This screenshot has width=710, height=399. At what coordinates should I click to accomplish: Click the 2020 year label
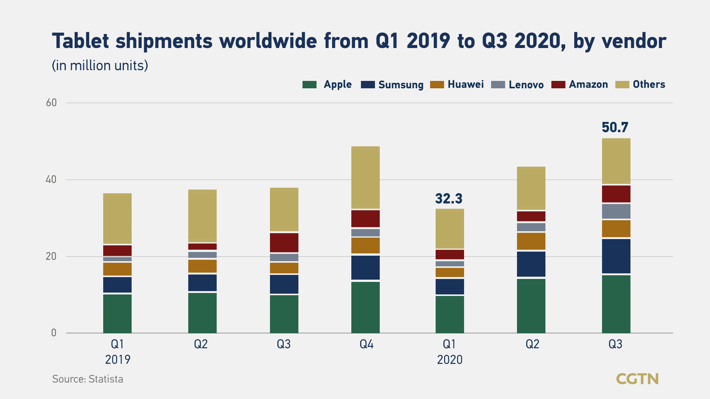[x=450, y=359]
